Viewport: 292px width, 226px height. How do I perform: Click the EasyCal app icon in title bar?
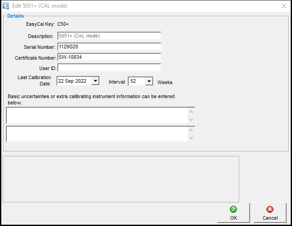coord(6,6)
